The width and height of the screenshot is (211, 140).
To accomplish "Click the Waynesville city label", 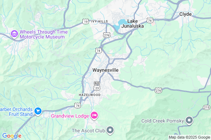I will (105, 70).
